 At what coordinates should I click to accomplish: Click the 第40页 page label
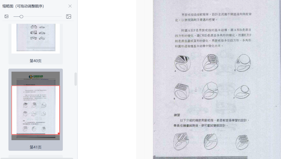point(36,61)
